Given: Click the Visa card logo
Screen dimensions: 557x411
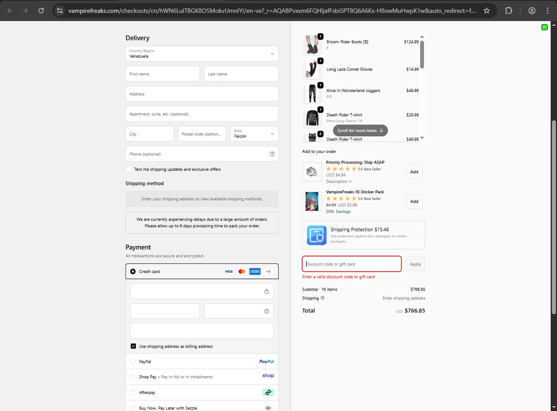Looking at the screenshot, I should 229,271.
